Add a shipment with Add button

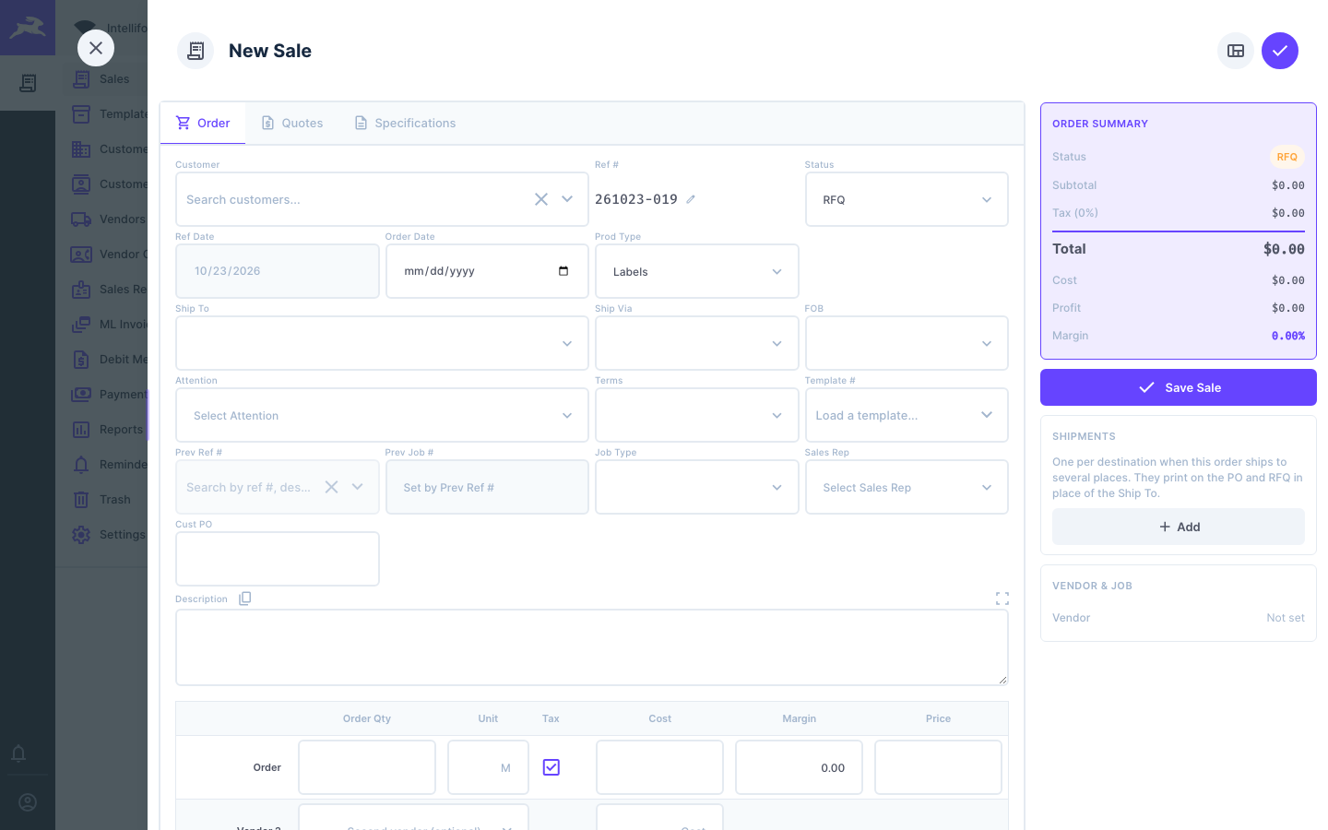[x=1179, y=527]
